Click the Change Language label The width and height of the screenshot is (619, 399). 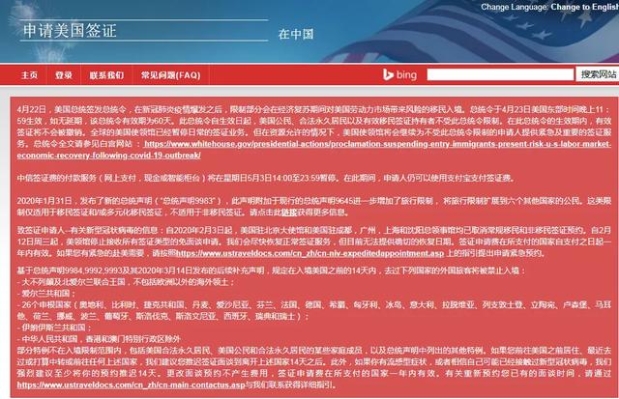(515, 7)
